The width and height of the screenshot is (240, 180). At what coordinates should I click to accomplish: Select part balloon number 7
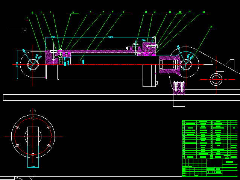[103, 12]
